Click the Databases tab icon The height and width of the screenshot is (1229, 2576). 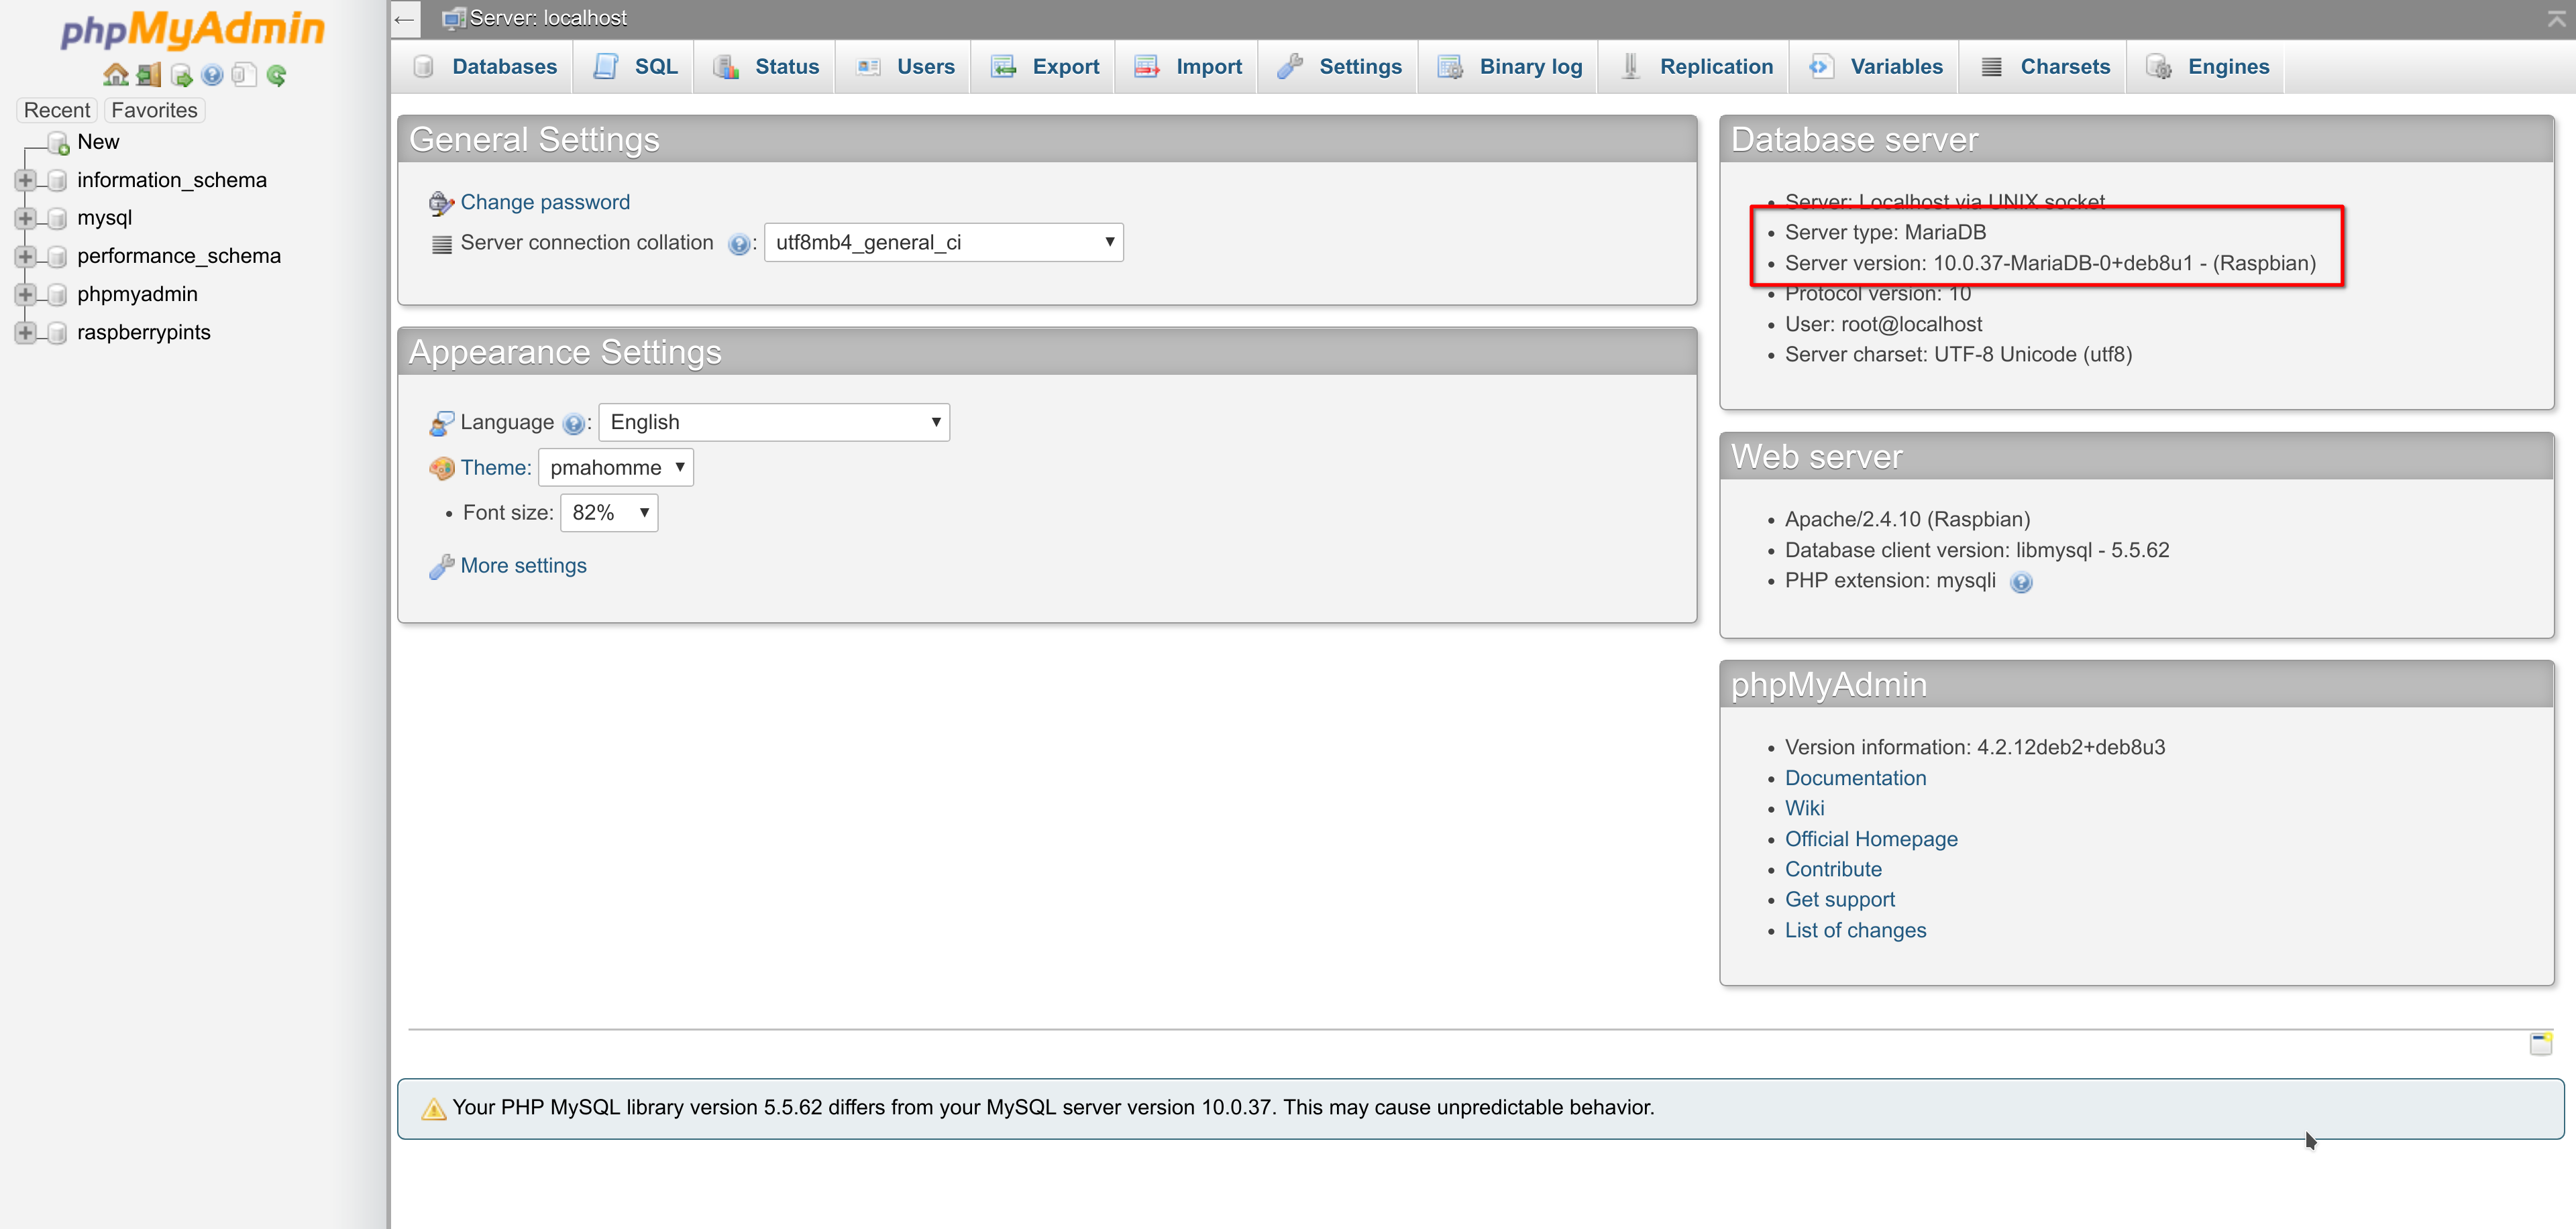(x=425, y=67)
